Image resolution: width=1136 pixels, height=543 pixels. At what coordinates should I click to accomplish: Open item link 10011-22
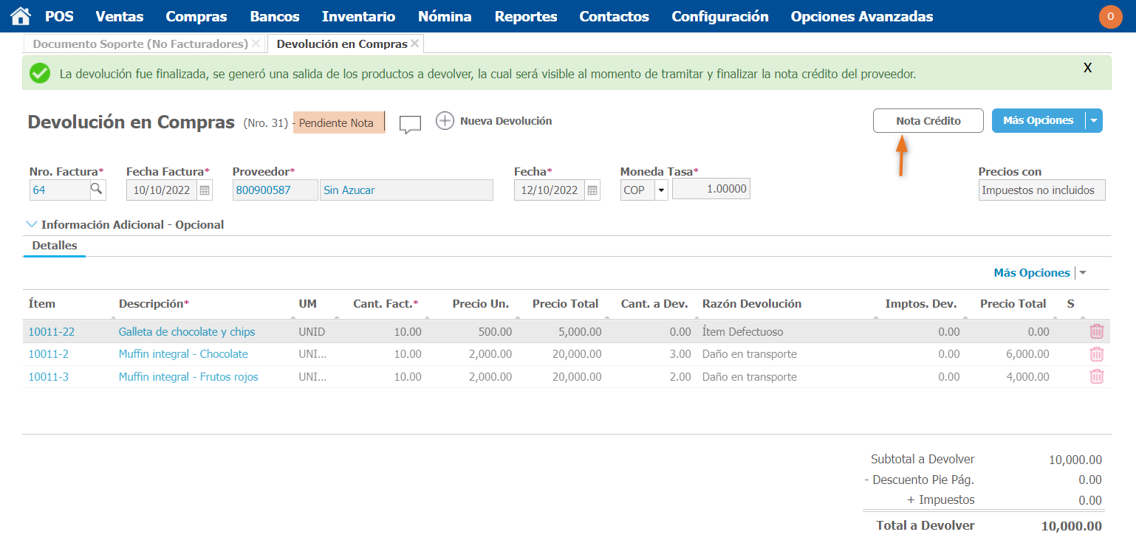(52, 332)
